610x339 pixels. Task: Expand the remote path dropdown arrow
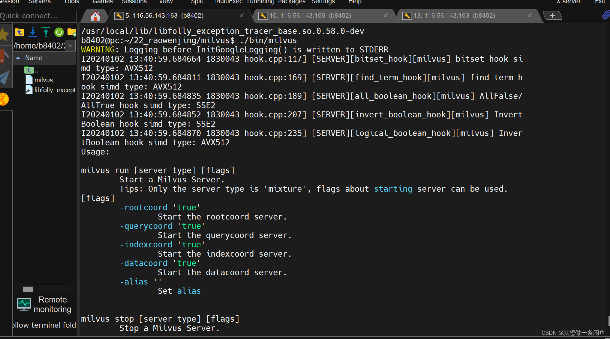[71, 46]
